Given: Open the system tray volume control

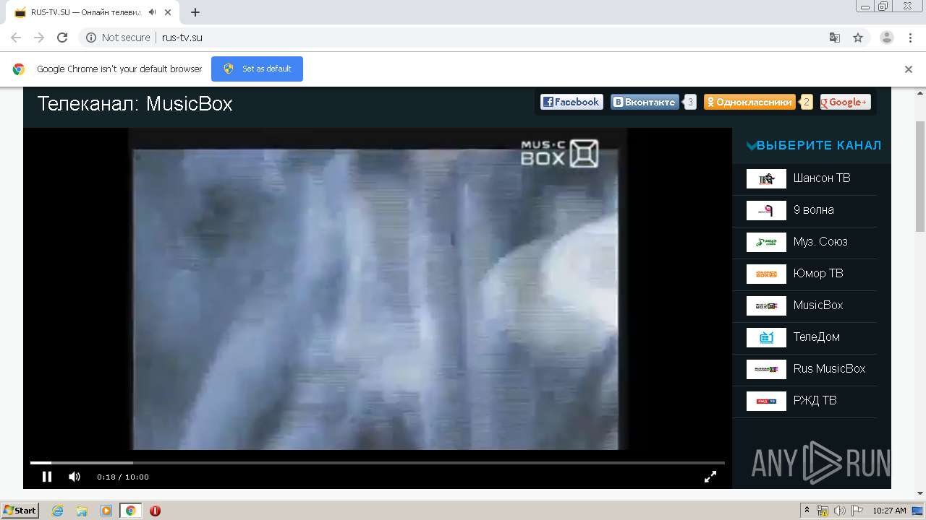Looking at the screenshot, I should [x=839, y=511].
